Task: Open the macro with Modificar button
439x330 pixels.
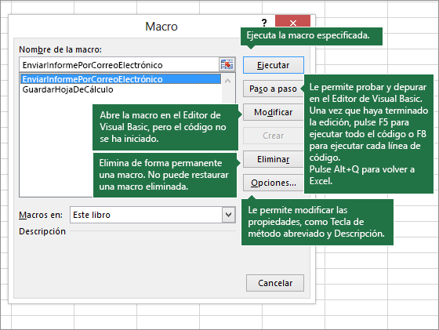Action: pyautogui.click(x=274, y=112)
